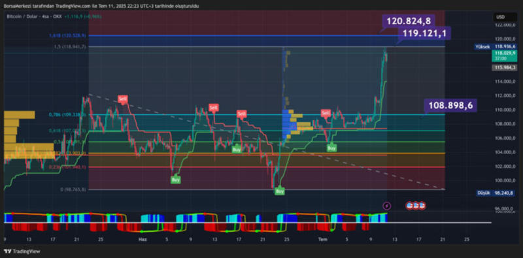This screenshot has width=523, height=258.
Task: Click the 120.824,8 price callout label
Action: pos(409,22)
